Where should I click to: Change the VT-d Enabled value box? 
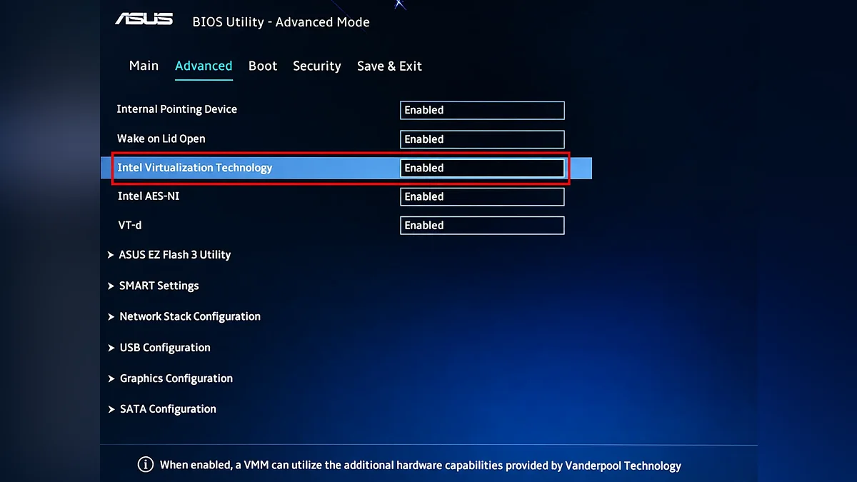click(x=482, y=225)
